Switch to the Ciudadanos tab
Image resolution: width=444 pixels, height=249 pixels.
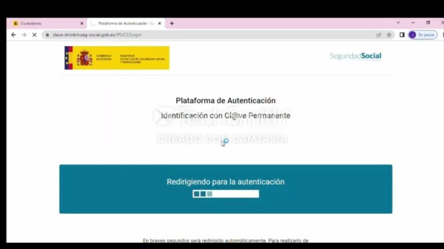[x=47, y=24]
